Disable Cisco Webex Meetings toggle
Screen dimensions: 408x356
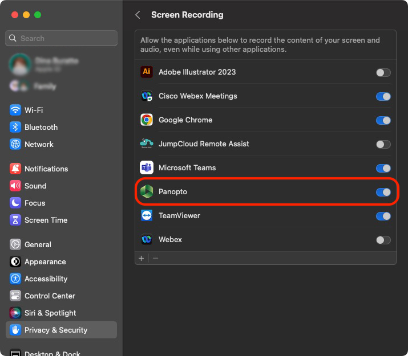click(383, 96)
